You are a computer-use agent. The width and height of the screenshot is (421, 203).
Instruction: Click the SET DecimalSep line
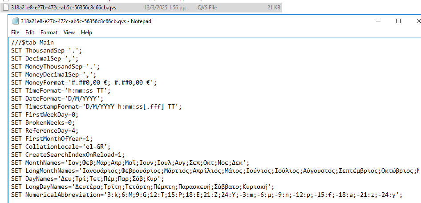(45, 58)
